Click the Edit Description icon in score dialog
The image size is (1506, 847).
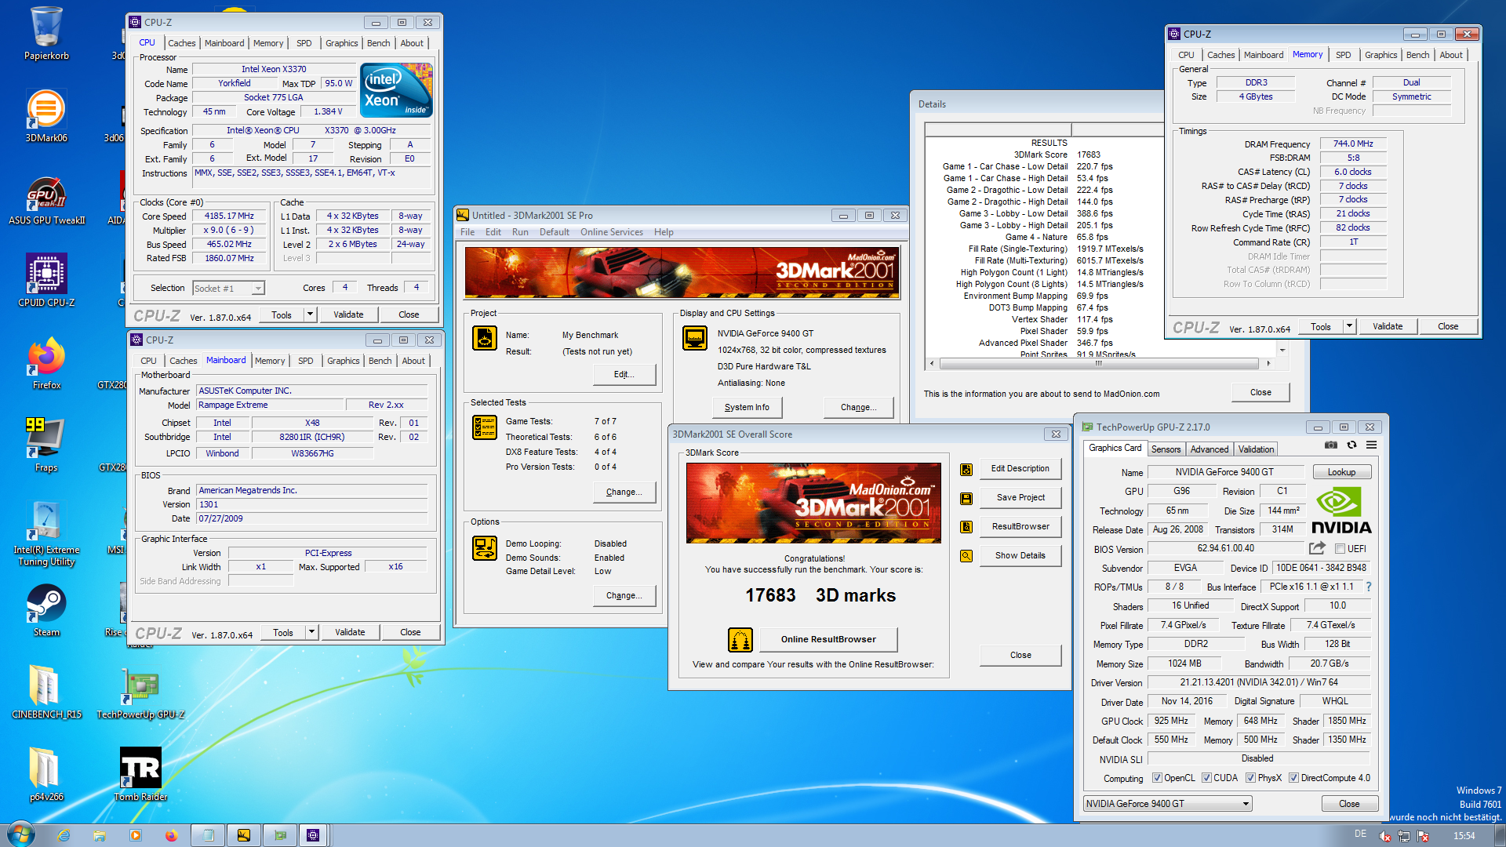click(x=966, y=469)
